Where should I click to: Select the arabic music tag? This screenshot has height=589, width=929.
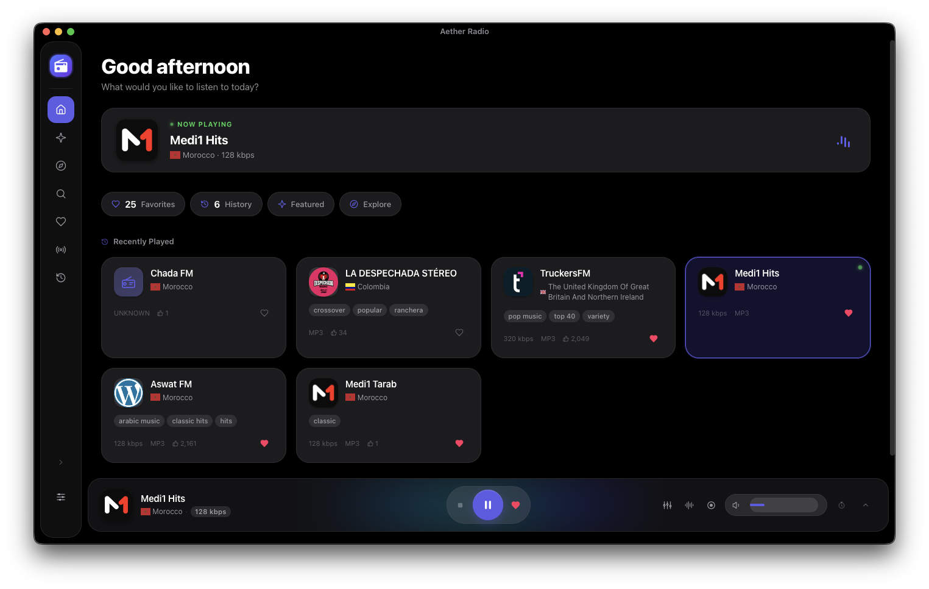point(140,421)
